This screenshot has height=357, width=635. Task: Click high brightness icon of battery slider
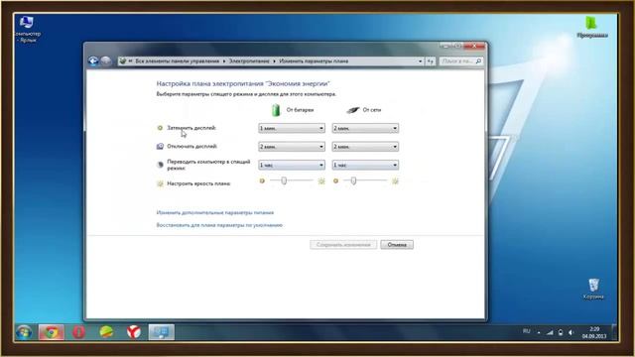point(321,180)
